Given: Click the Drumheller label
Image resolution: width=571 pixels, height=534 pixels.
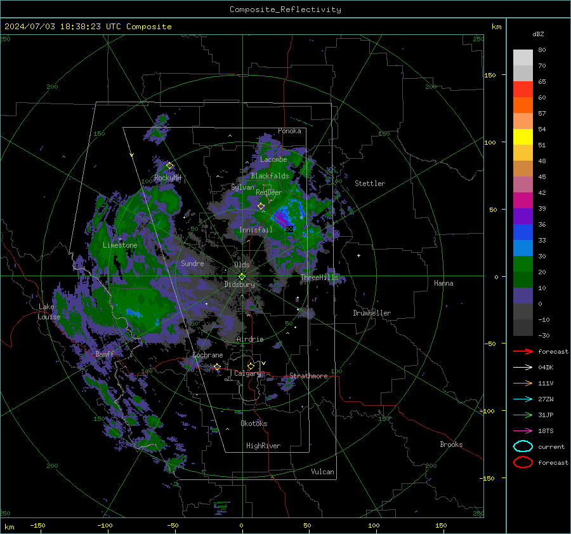Looking at the screenshot, I should pos(372,313).
